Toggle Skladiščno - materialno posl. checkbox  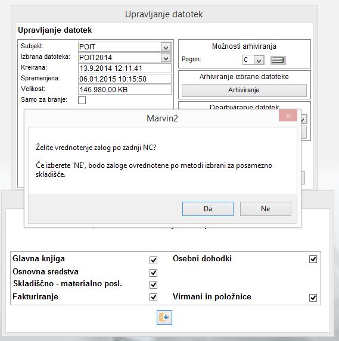(x=154, y=284)
